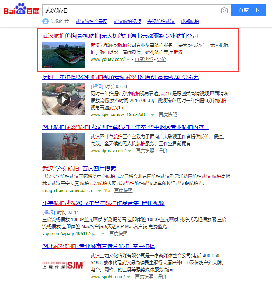Click 评价 for www.dji-uav.com result
Image resolution: width=272 pixels, height=281 pixels.
tap(163, 151)
